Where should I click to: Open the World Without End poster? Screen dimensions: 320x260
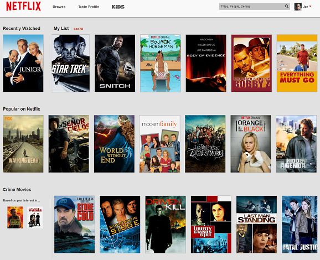pos(114,144)
